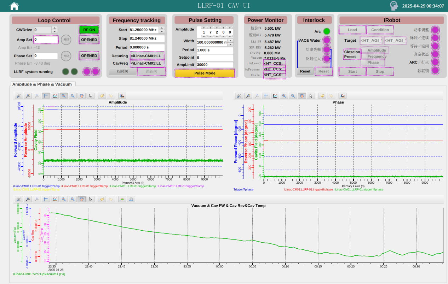Select zoom in tool on the Amplitude plot
The width and height of the screenshot is (448, 284).
[64, 96]
